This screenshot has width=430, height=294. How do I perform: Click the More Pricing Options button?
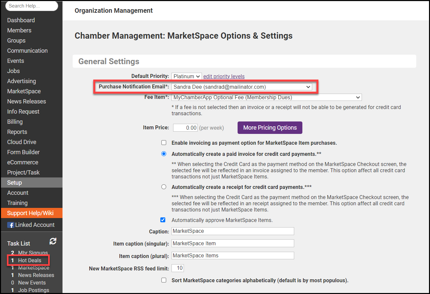270,128
